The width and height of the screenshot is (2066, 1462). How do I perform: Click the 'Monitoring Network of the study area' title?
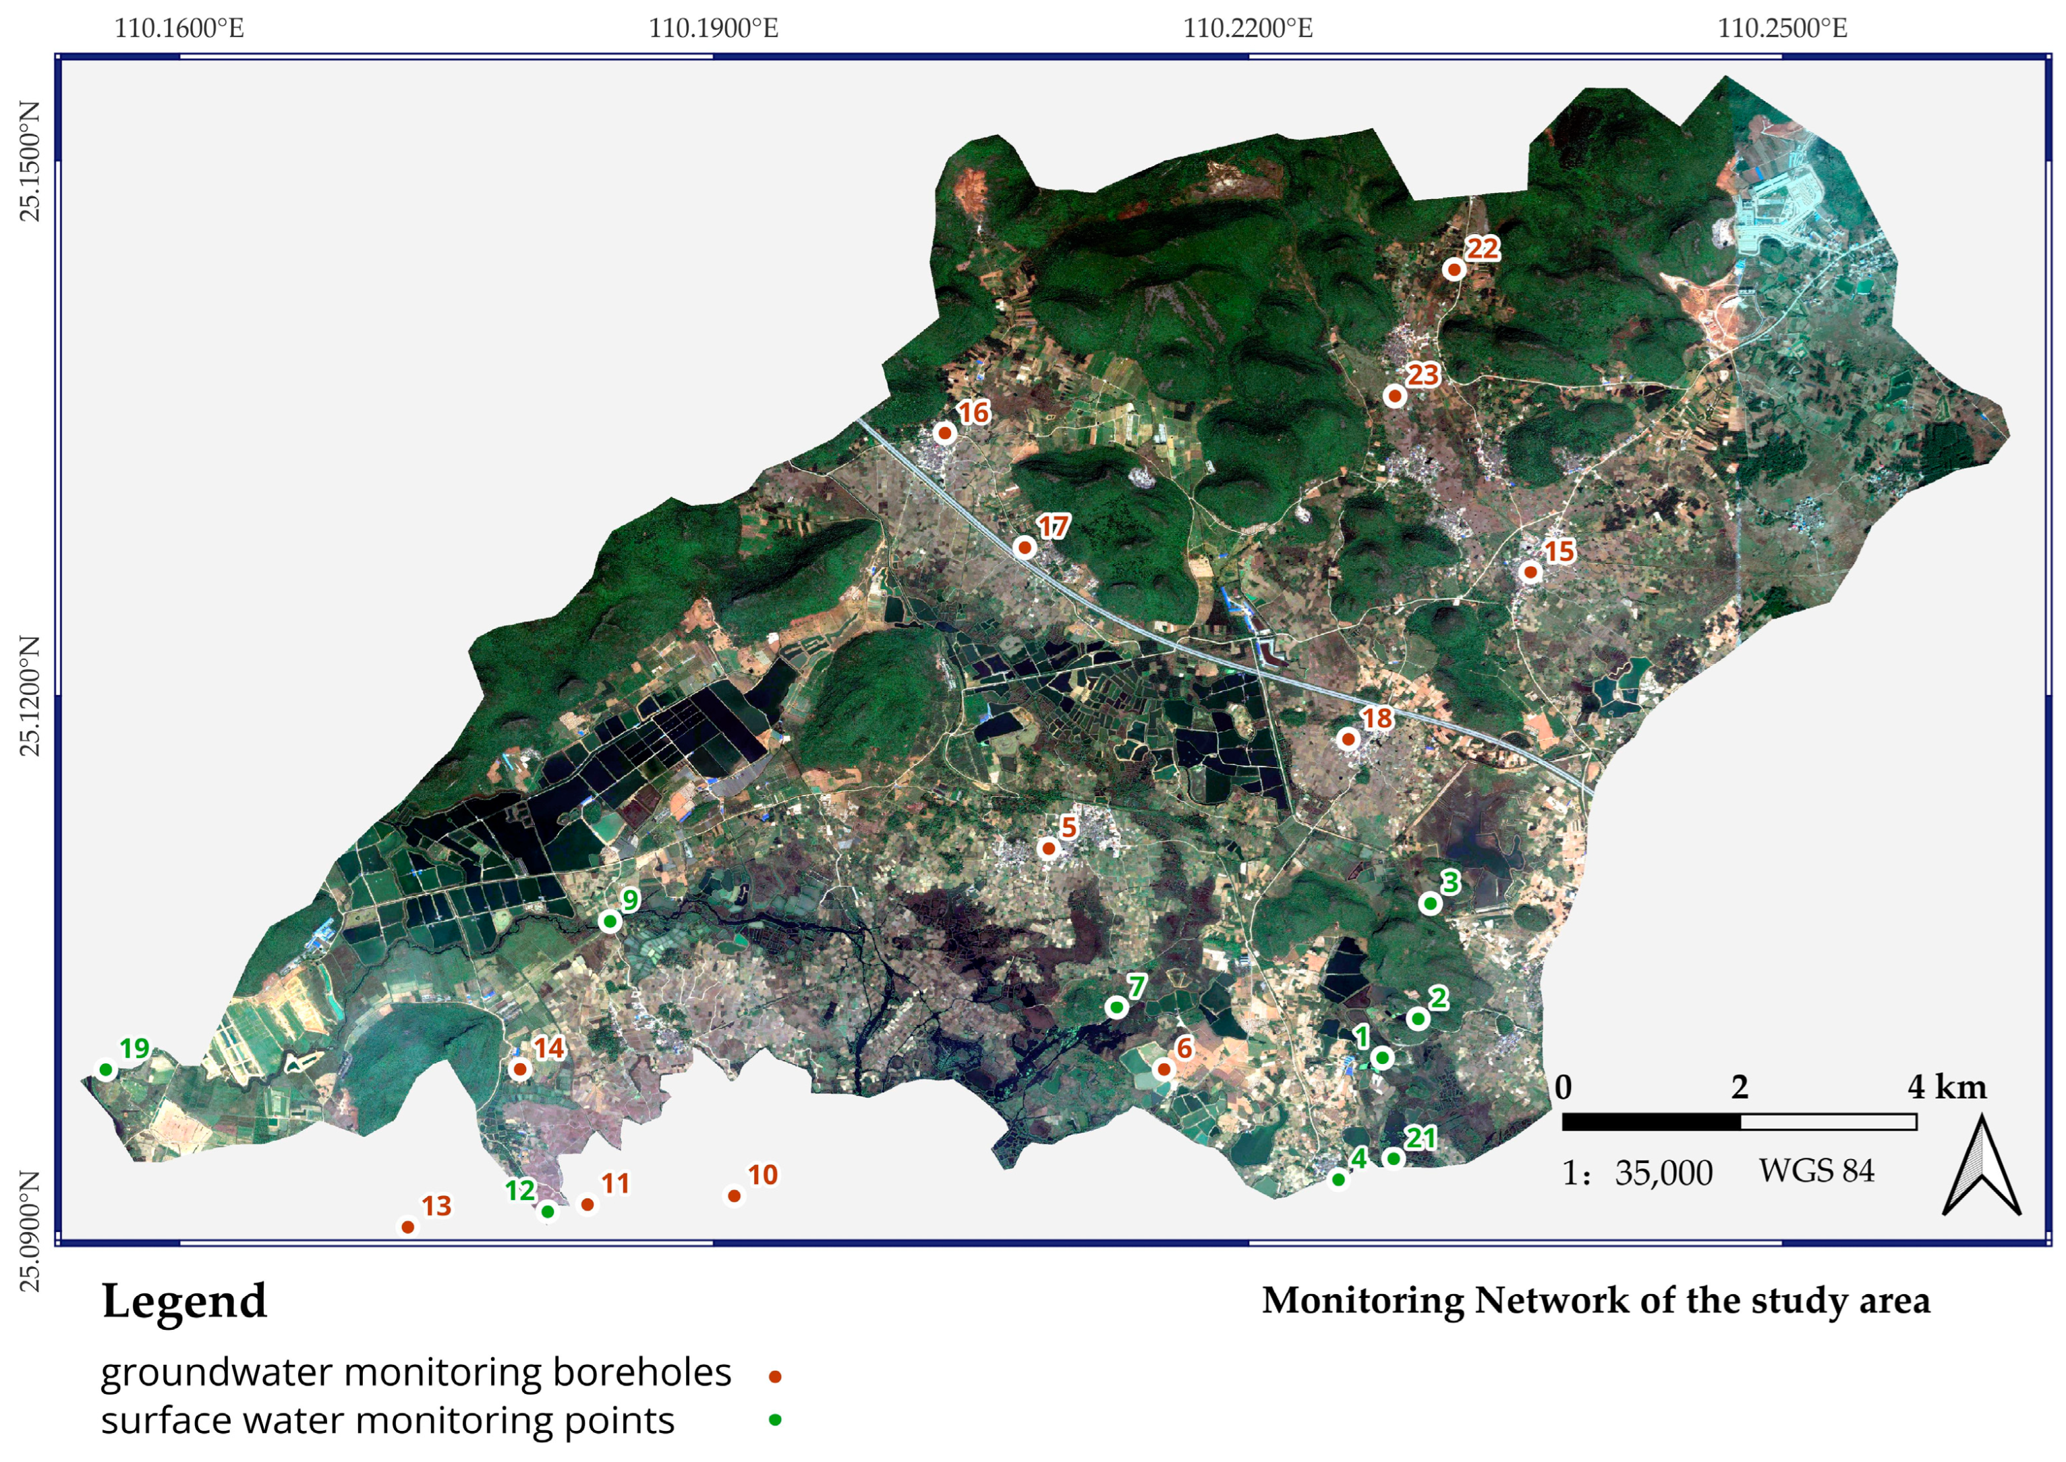click(x=1595, y=1301)
